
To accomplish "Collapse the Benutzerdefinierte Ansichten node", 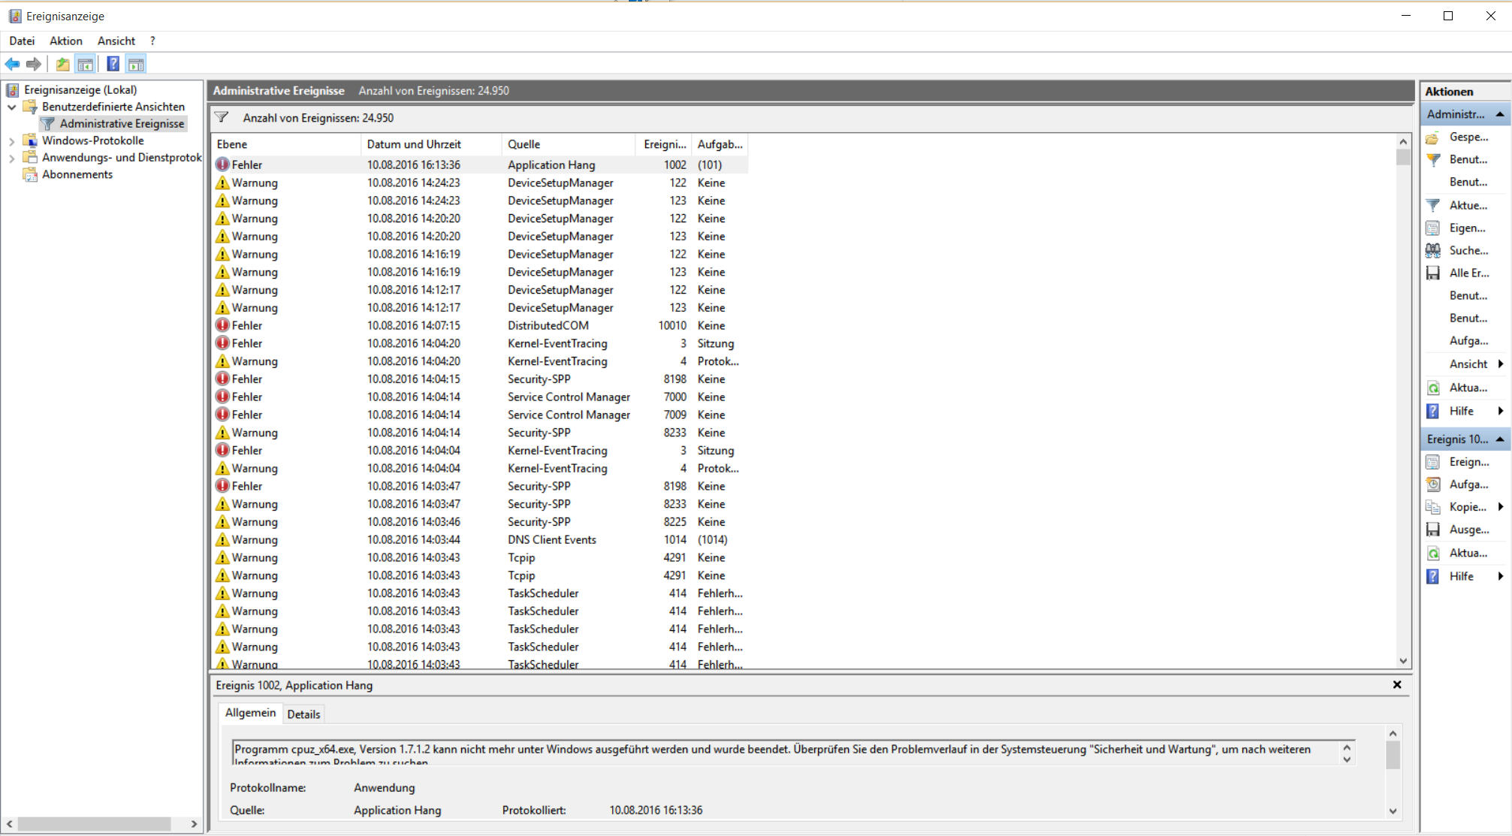I will click(x=12, y=107).
